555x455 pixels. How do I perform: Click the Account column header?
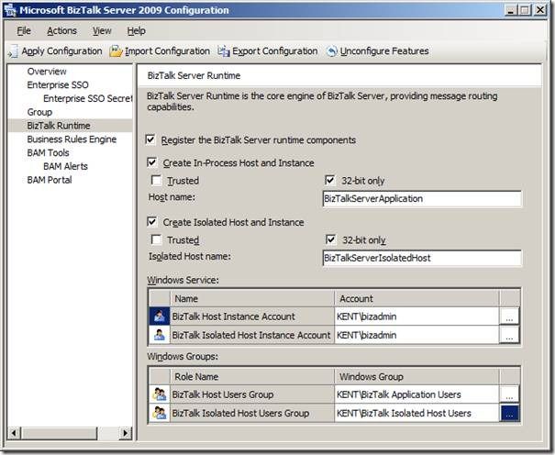(x=416, y=298)
